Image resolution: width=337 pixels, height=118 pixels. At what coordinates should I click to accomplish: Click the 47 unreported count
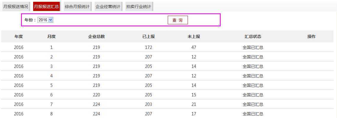[194, 48]
